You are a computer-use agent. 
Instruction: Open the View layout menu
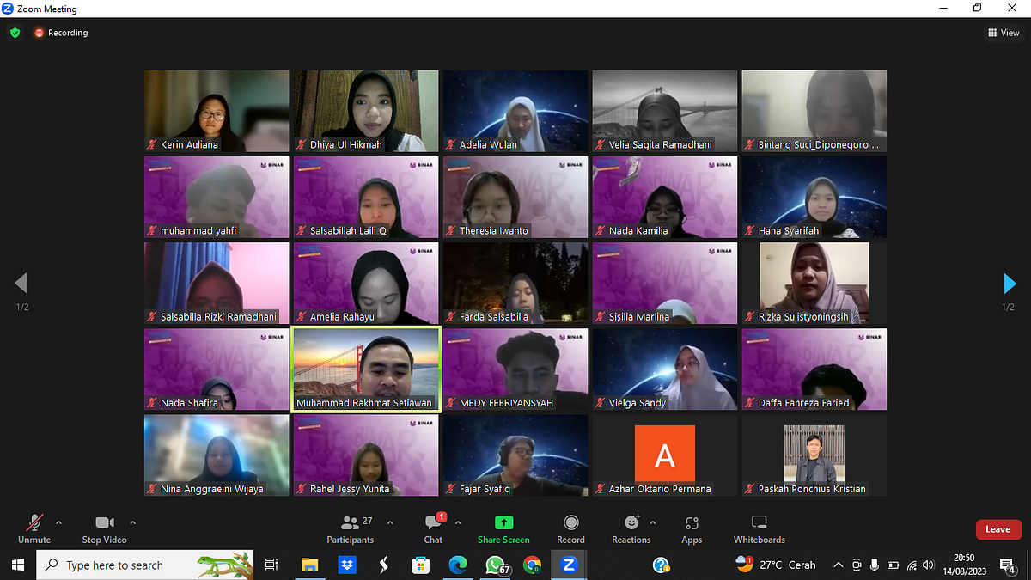[1004, 33]
